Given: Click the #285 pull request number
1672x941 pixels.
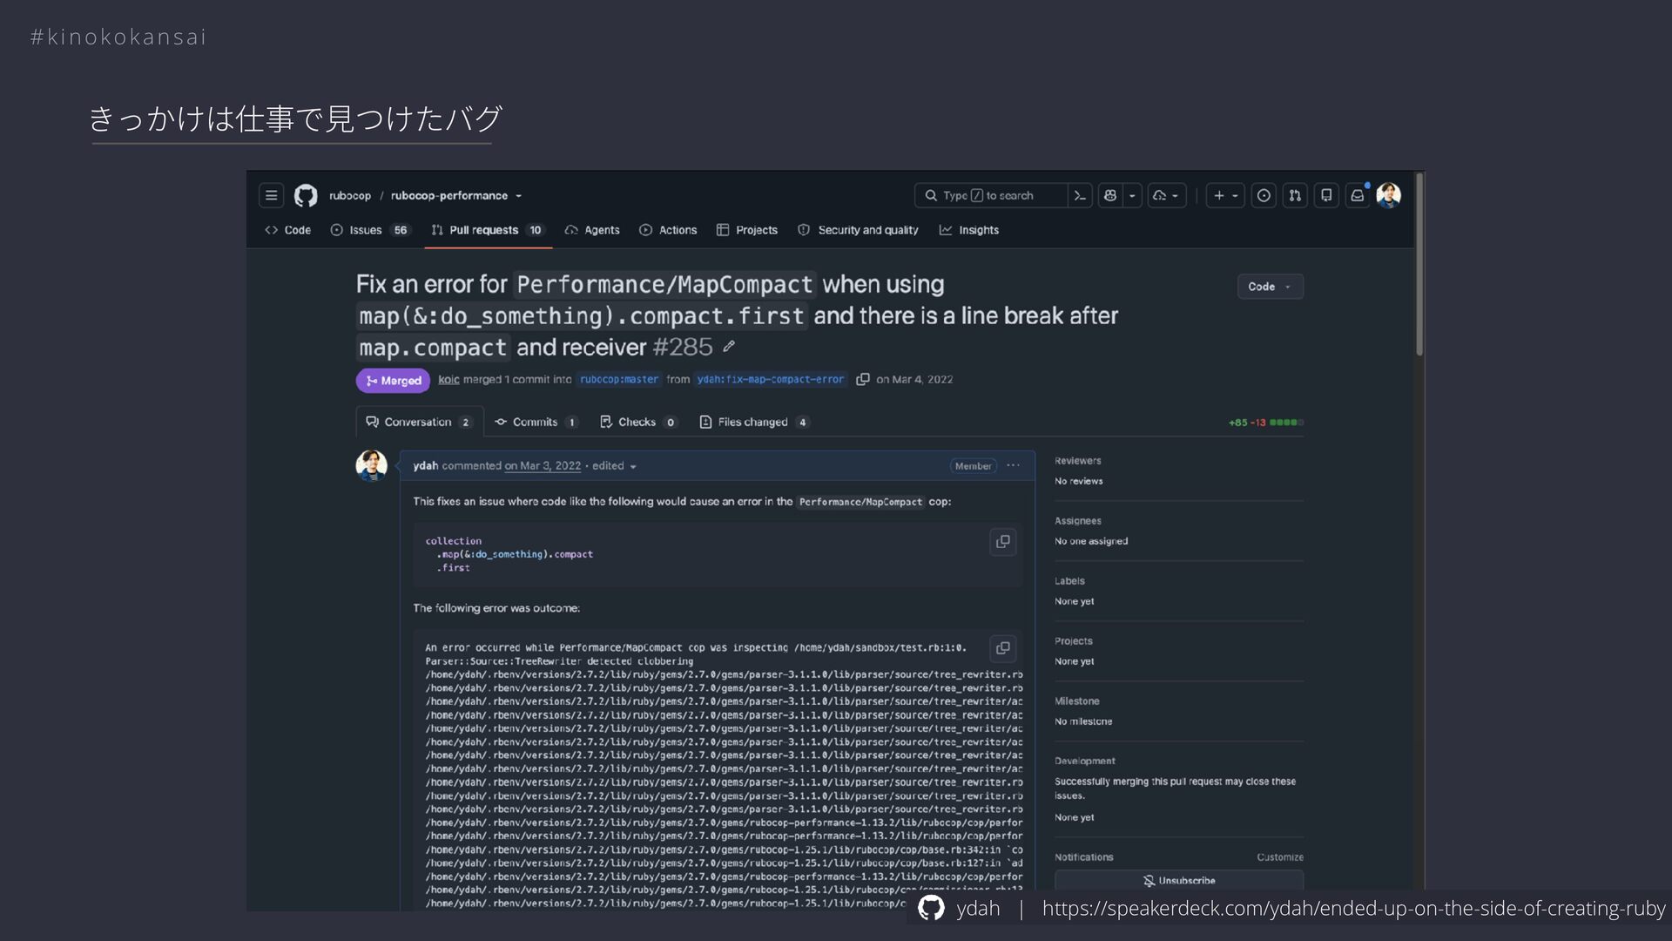Looking at the screenshot, I should tap(683, 348).
